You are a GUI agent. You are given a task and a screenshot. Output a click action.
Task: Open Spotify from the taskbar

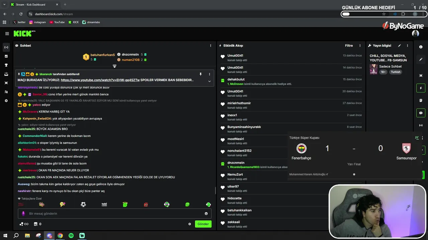pos(71,235)
